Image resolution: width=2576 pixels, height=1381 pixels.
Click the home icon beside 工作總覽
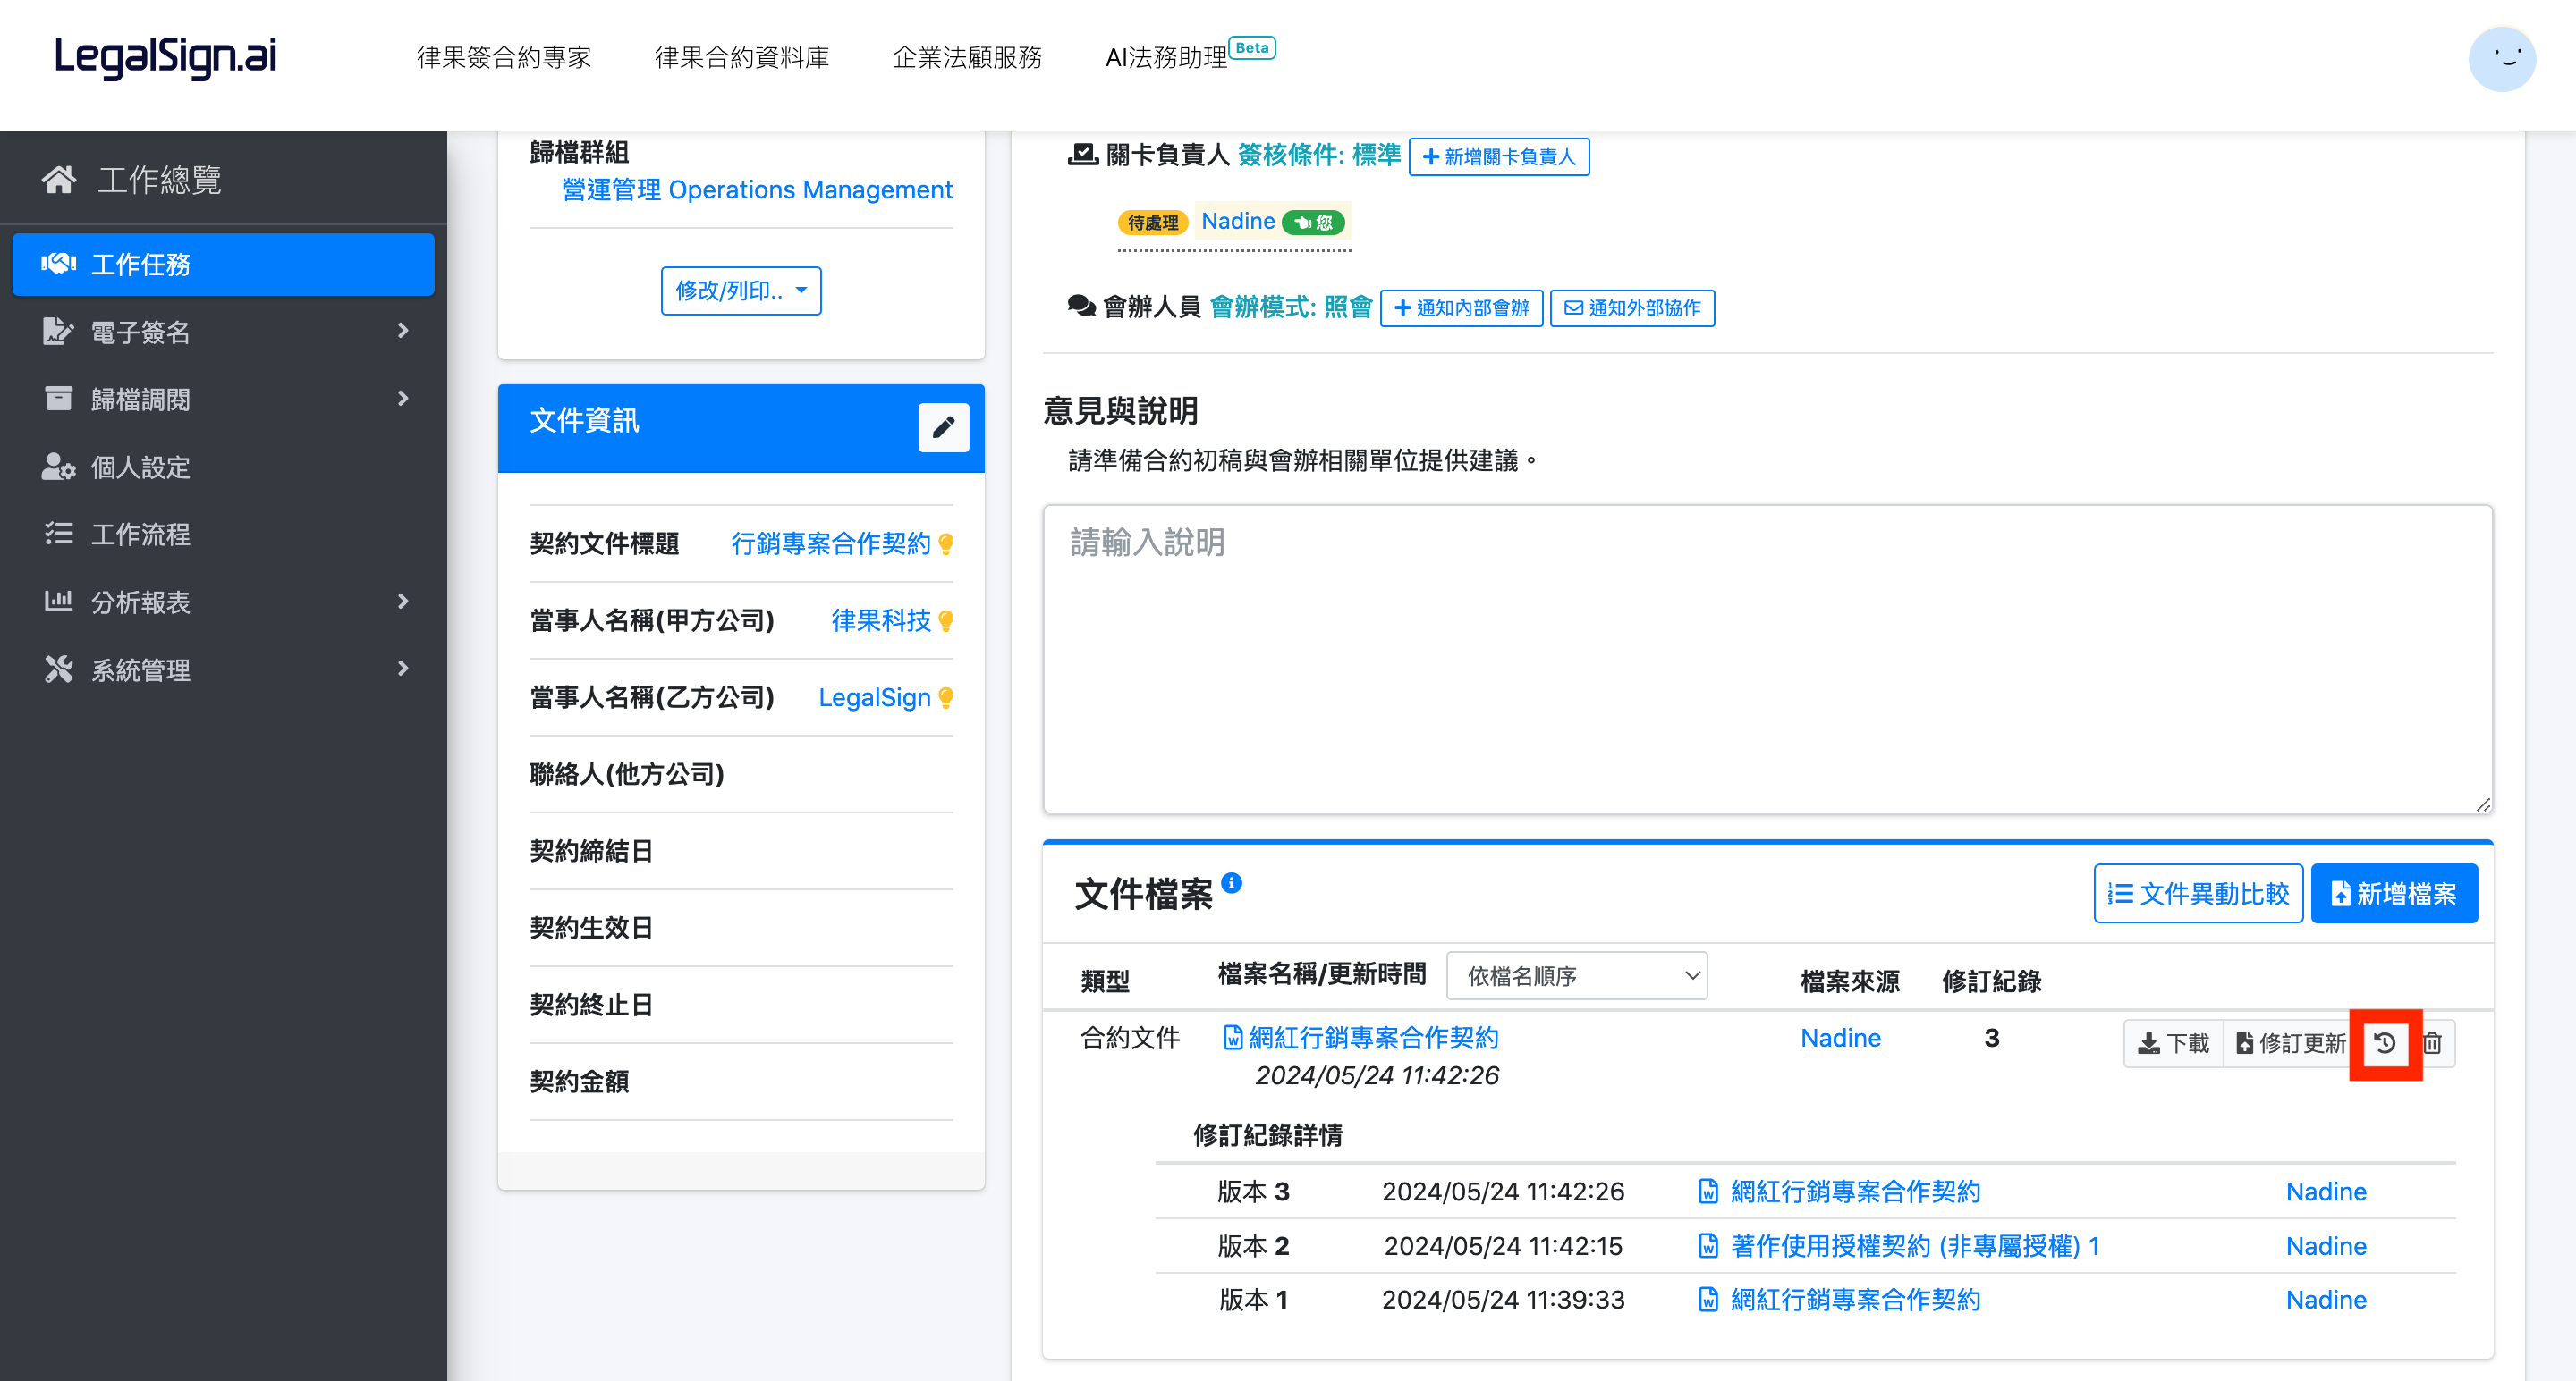[x=59, y=180]
